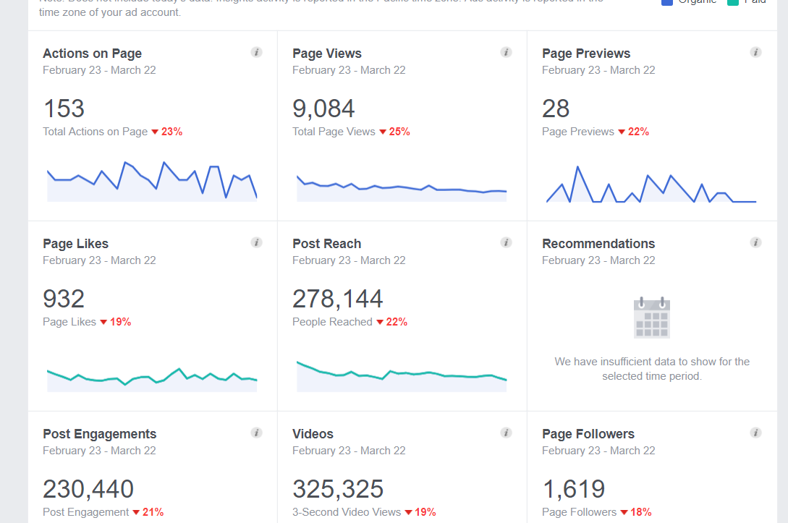This screenshot has width=788, height=523.
Task: Select the "time zone of your ad account" note
Action: click(109, 12)
